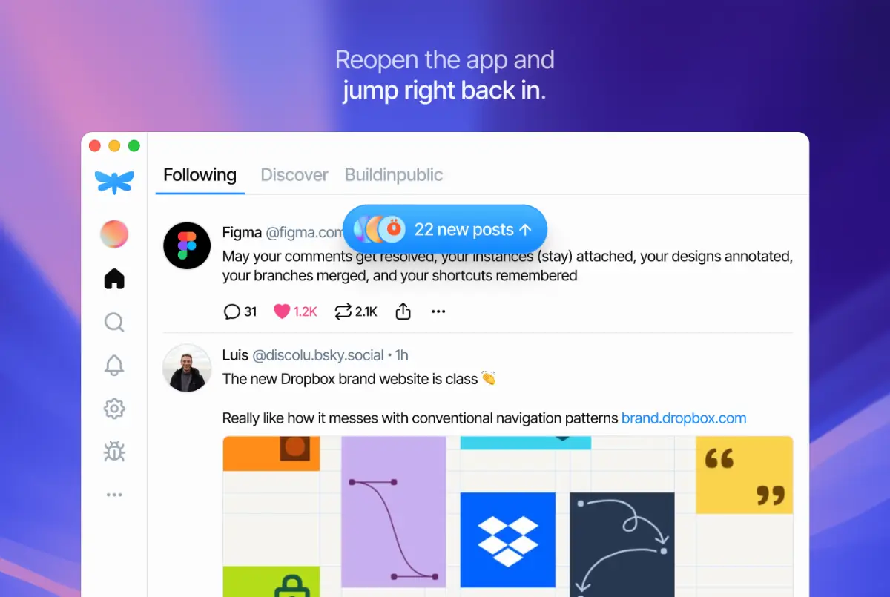Open the Home feed icon in sidebar
Screen dimensions: 890x597
click(x=114, y=279)
